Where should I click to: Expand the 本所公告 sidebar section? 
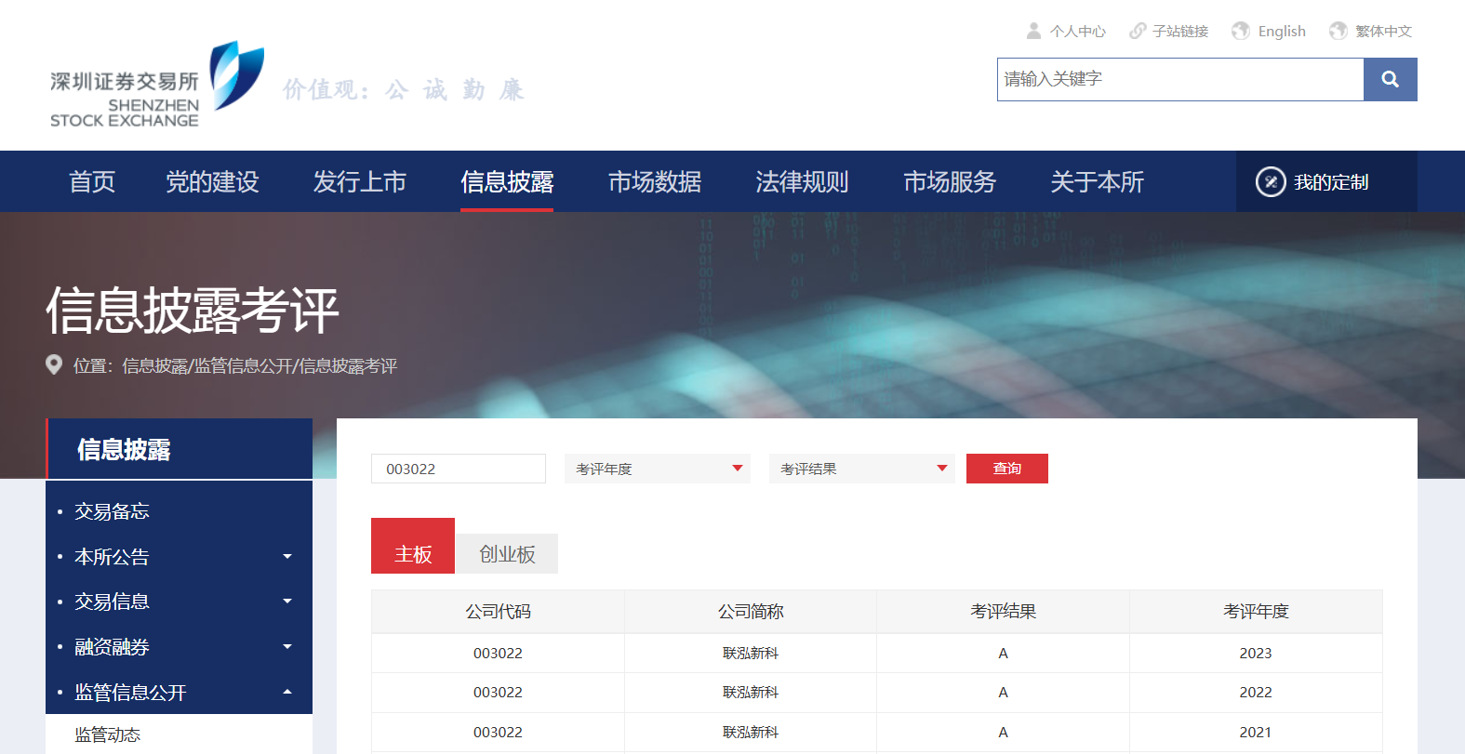(287, 557)
